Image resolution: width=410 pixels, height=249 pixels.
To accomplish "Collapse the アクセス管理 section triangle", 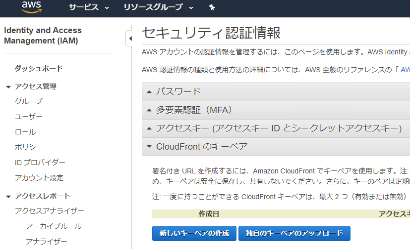I will coord(8,87).
